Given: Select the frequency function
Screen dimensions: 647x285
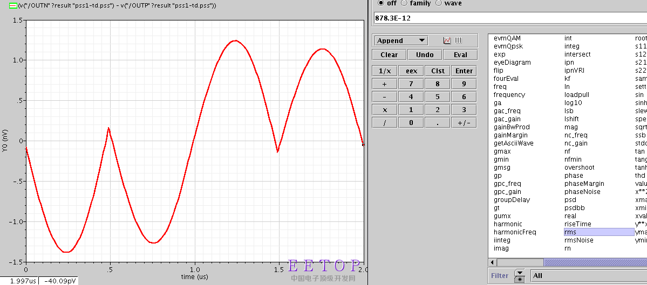Looking at the screenshot, I should click(509, 95).
